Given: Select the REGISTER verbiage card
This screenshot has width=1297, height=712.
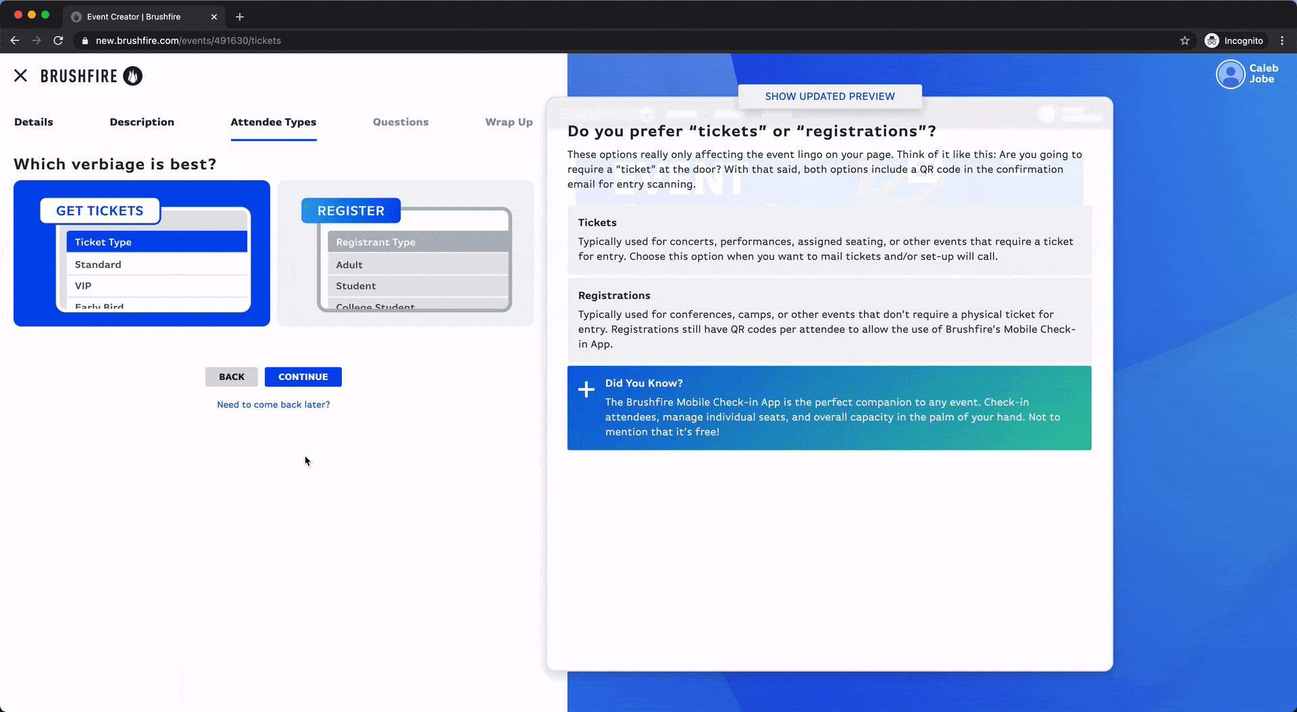Looking at the screenshot, I should [x=405, y=253].
